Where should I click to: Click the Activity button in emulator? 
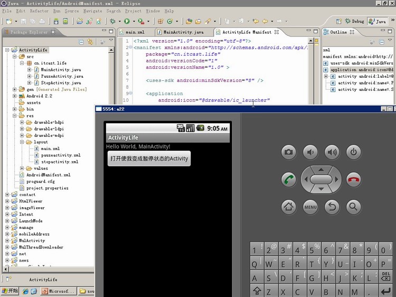coord(149,159)
